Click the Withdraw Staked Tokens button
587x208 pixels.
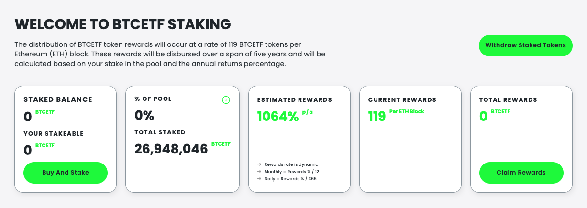coord(525,45)
